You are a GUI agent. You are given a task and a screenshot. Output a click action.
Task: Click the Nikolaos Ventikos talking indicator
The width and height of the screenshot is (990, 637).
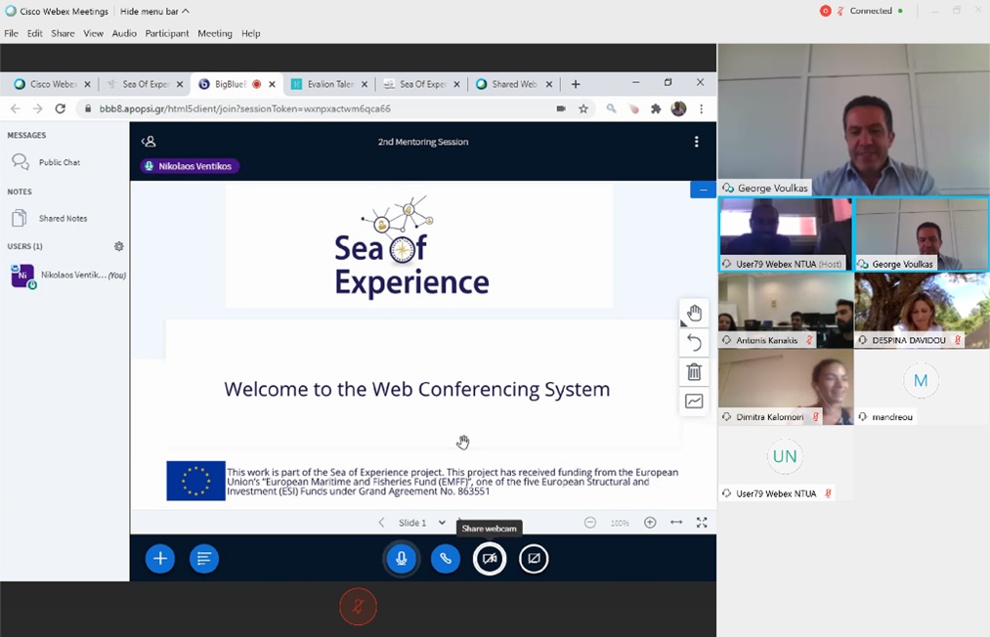coord(190,166)
